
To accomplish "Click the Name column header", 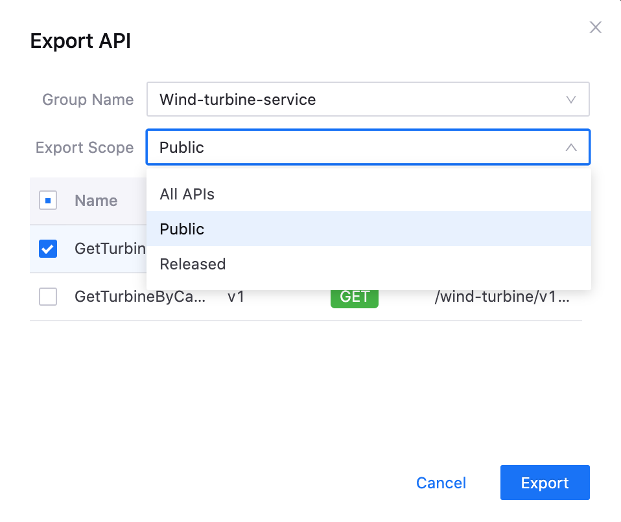I will tap(96, 201).
